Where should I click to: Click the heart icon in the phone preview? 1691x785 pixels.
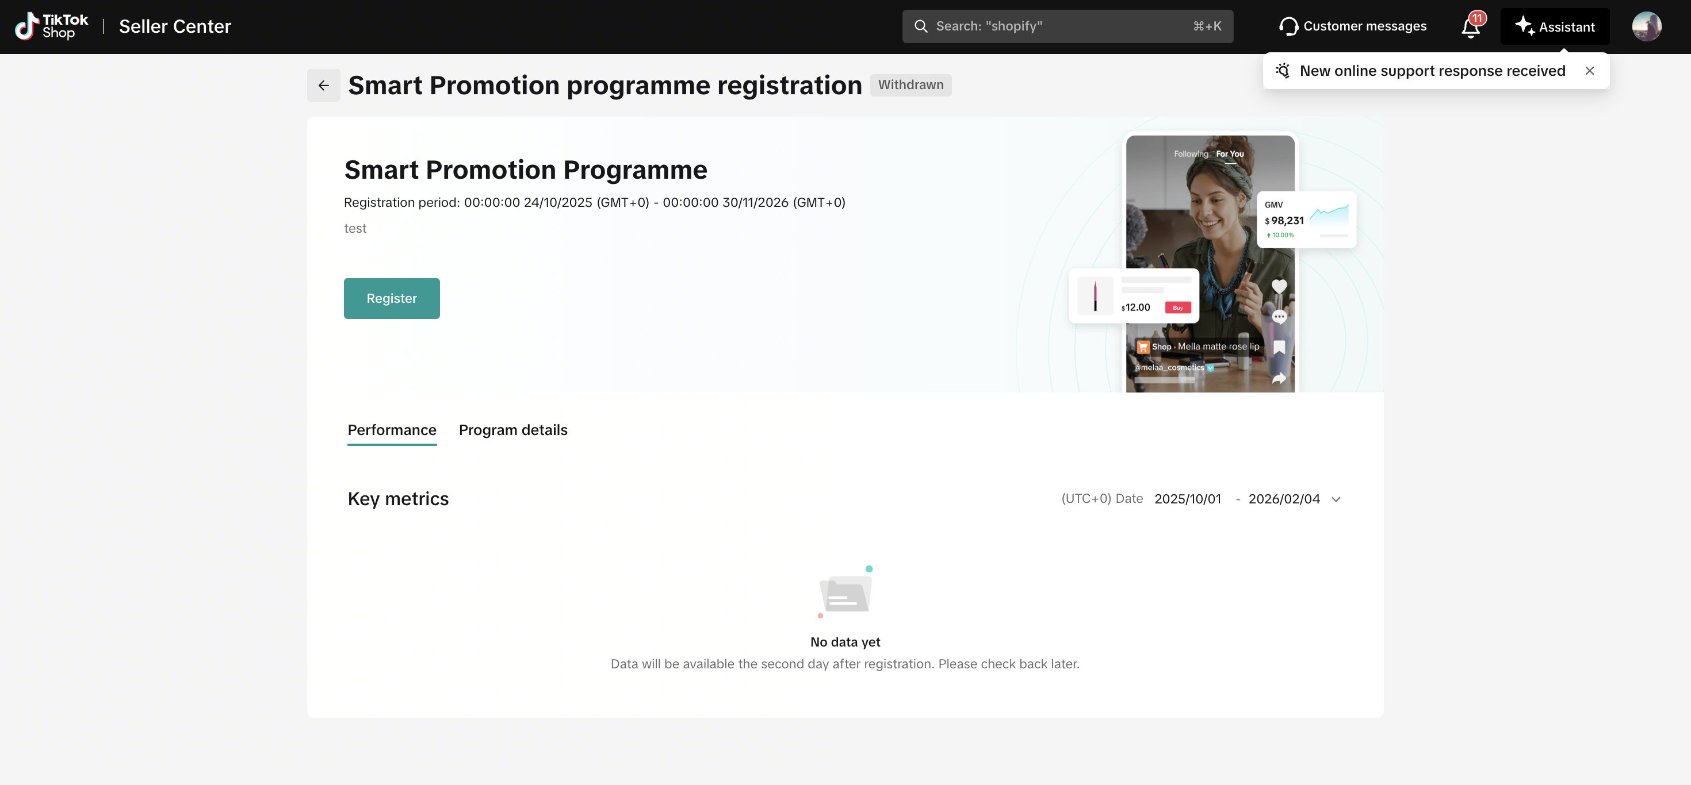tap(1279, 286)
